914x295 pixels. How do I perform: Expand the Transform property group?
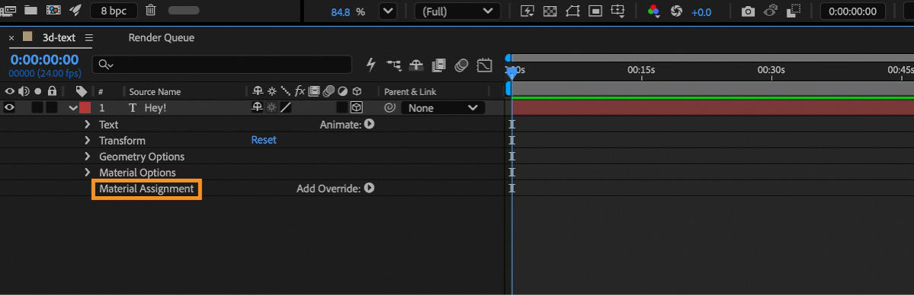88,140
